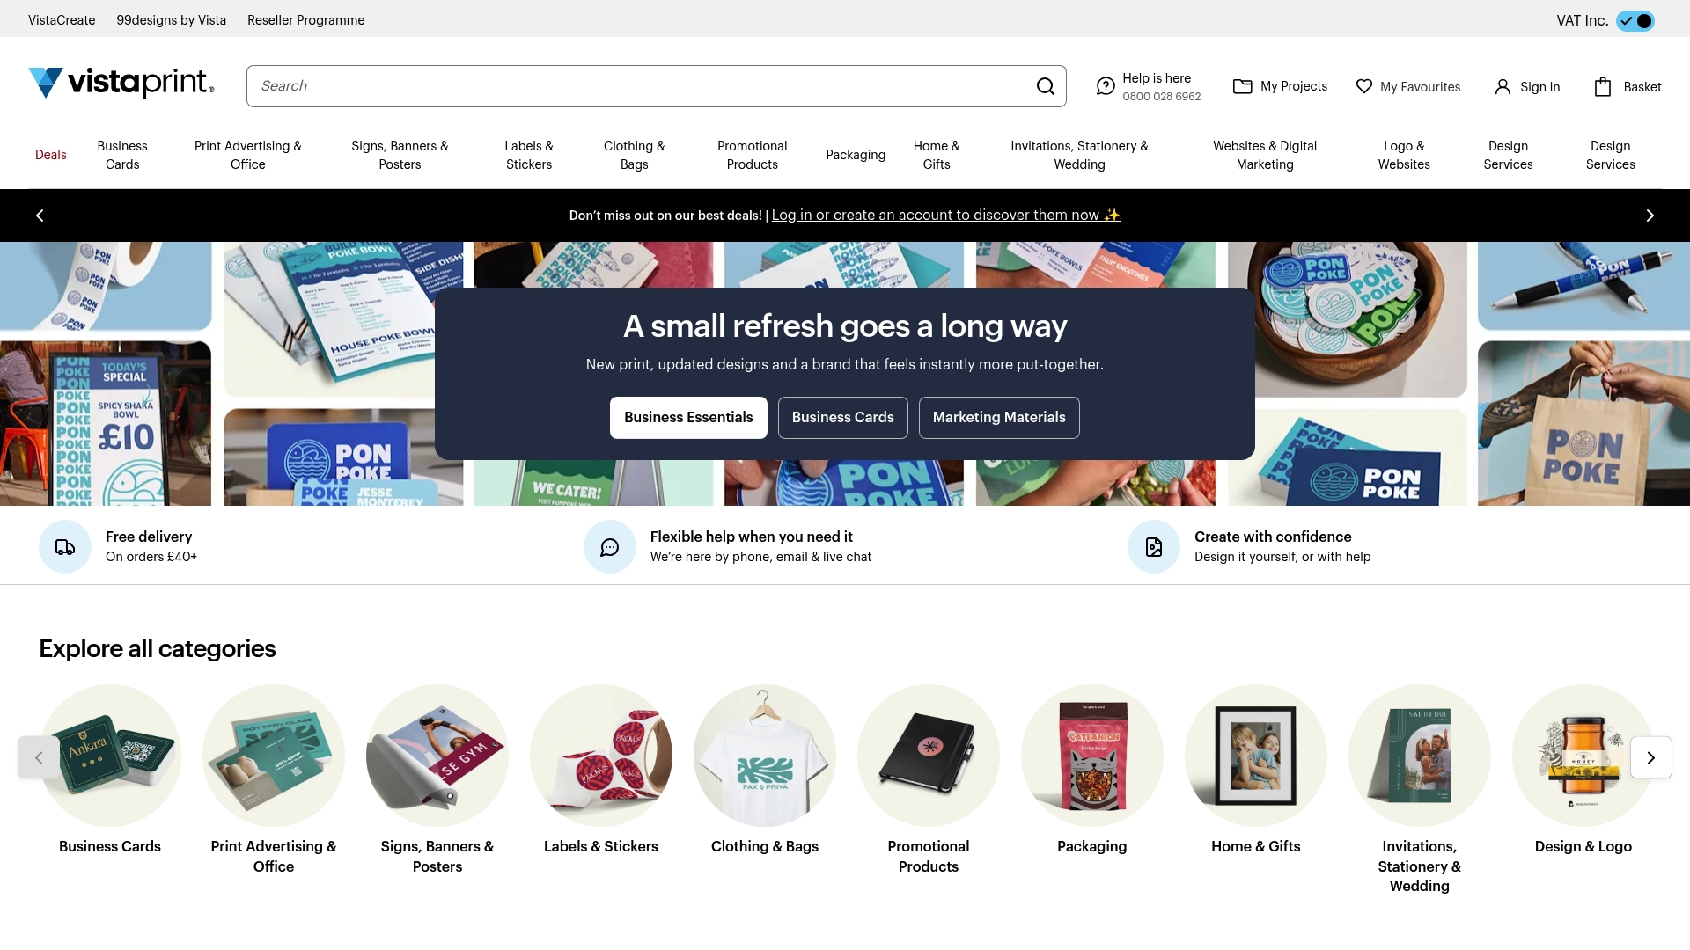Click the 'Free delivery' heading text
1690x950 pixels.
pos(149,537)
